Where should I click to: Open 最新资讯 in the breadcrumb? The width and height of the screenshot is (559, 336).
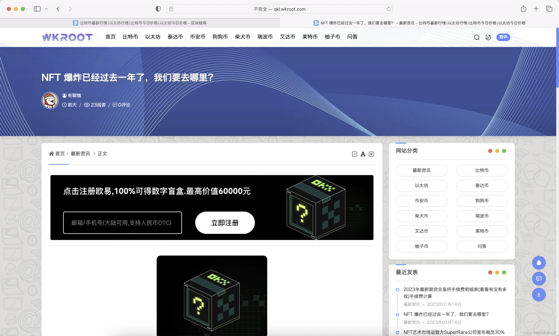pos(80,154)
